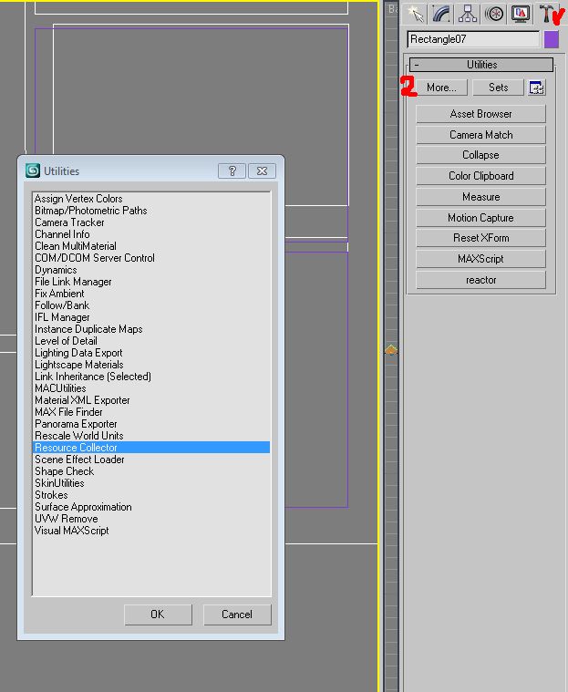Open the Color Clipboard utility
This screenshot has width=568, height=692.
481,176
